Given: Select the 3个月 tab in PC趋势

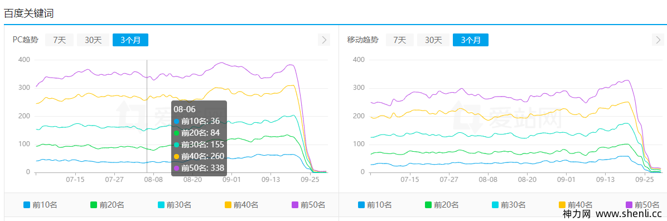Looking at the screenshot, I should (x=130, y=40).
